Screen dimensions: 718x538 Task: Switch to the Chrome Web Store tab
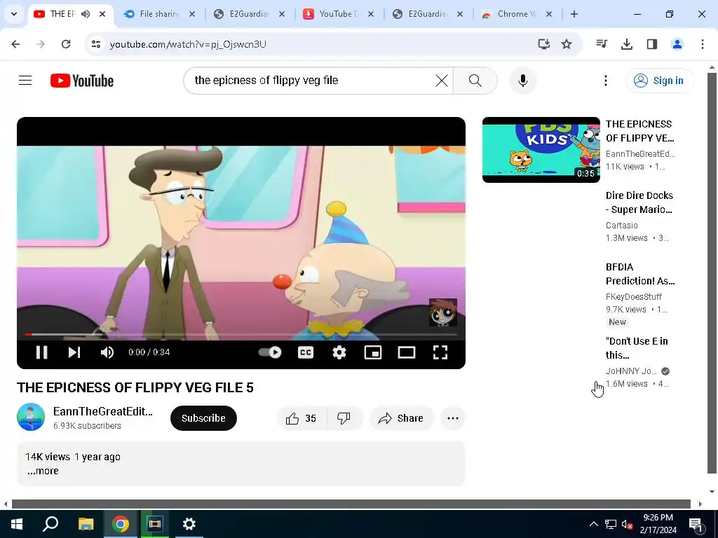[x=517, y=14]
